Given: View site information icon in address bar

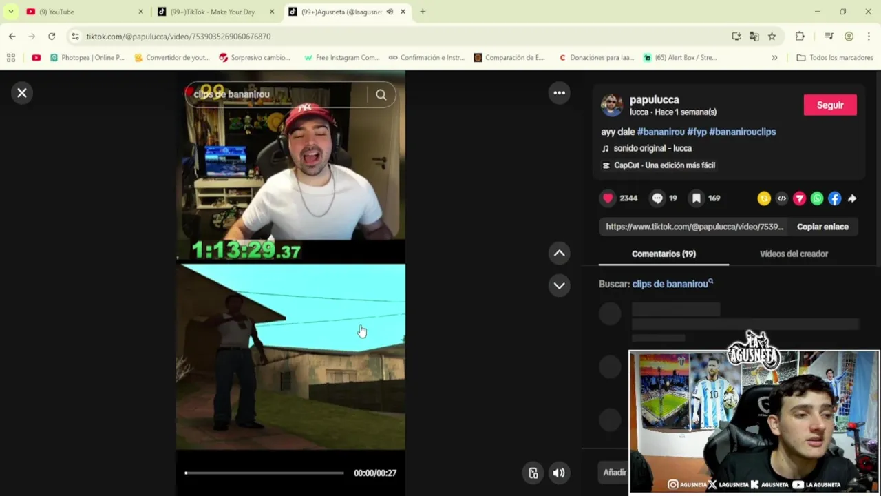Looking at the screenshot, I should coord(74,37).
